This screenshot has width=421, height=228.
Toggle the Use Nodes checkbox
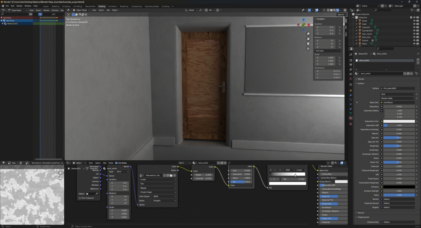click(x=116, y=163)
